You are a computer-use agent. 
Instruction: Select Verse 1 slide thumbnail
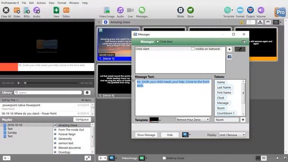(114, 44)
